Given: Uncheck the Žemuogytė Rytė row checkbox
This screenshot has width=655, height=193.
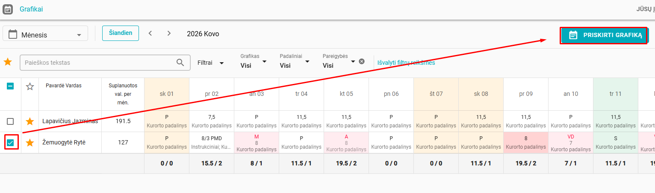Looking at the screenshot, I should click(11, 142).
